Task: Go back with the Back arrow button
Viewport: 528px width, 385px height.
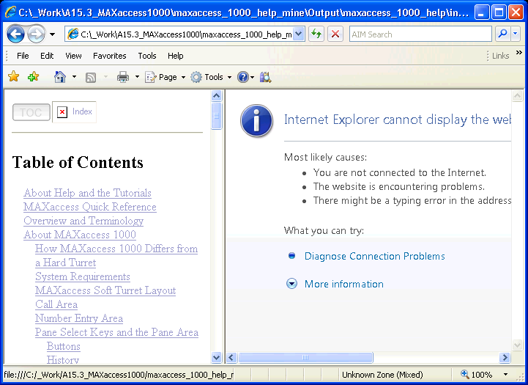Action: [15, 34]
